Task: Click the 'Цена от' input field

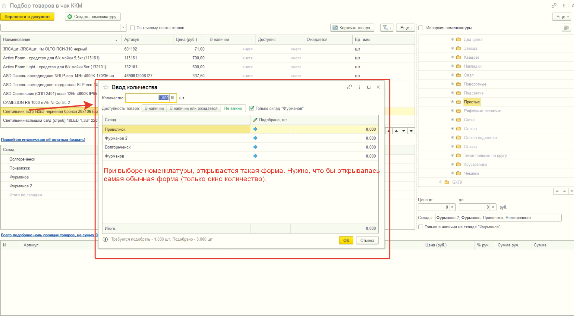Action: pos(433,207)
